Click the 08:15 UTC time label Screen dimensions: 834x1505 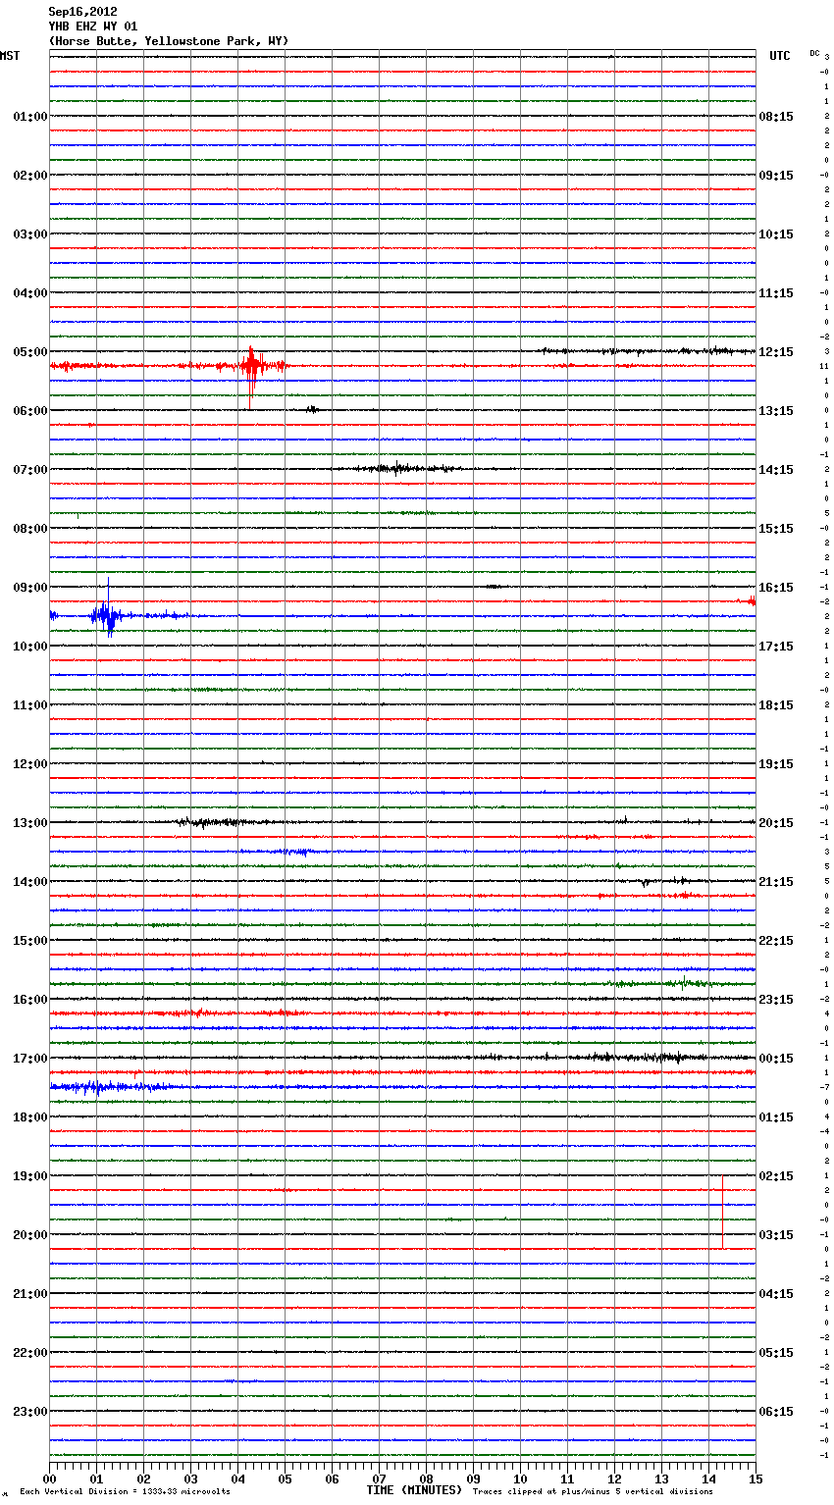[776, 117]
